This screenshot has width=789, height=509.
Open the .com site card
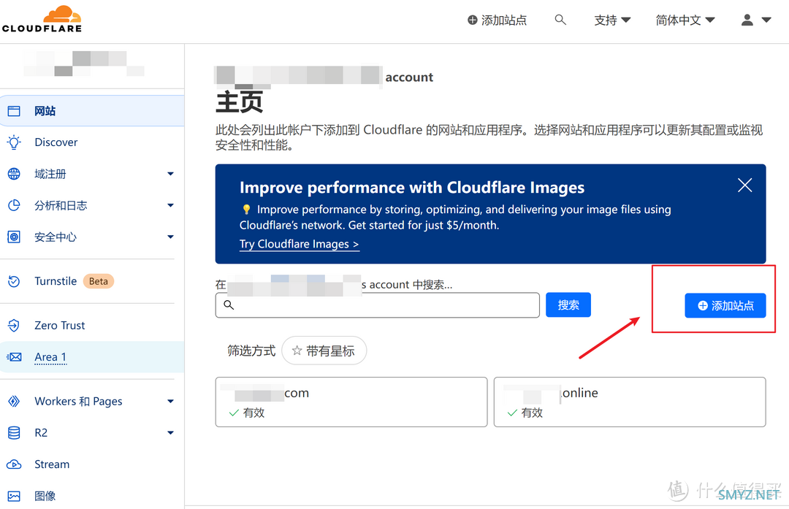coord(351,402)
